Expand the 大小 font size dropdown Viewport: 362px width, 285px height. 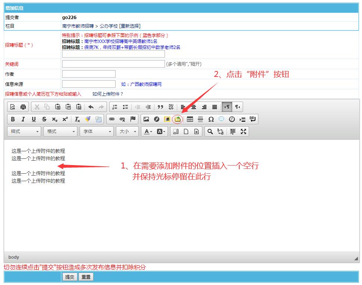coord(128,131)
